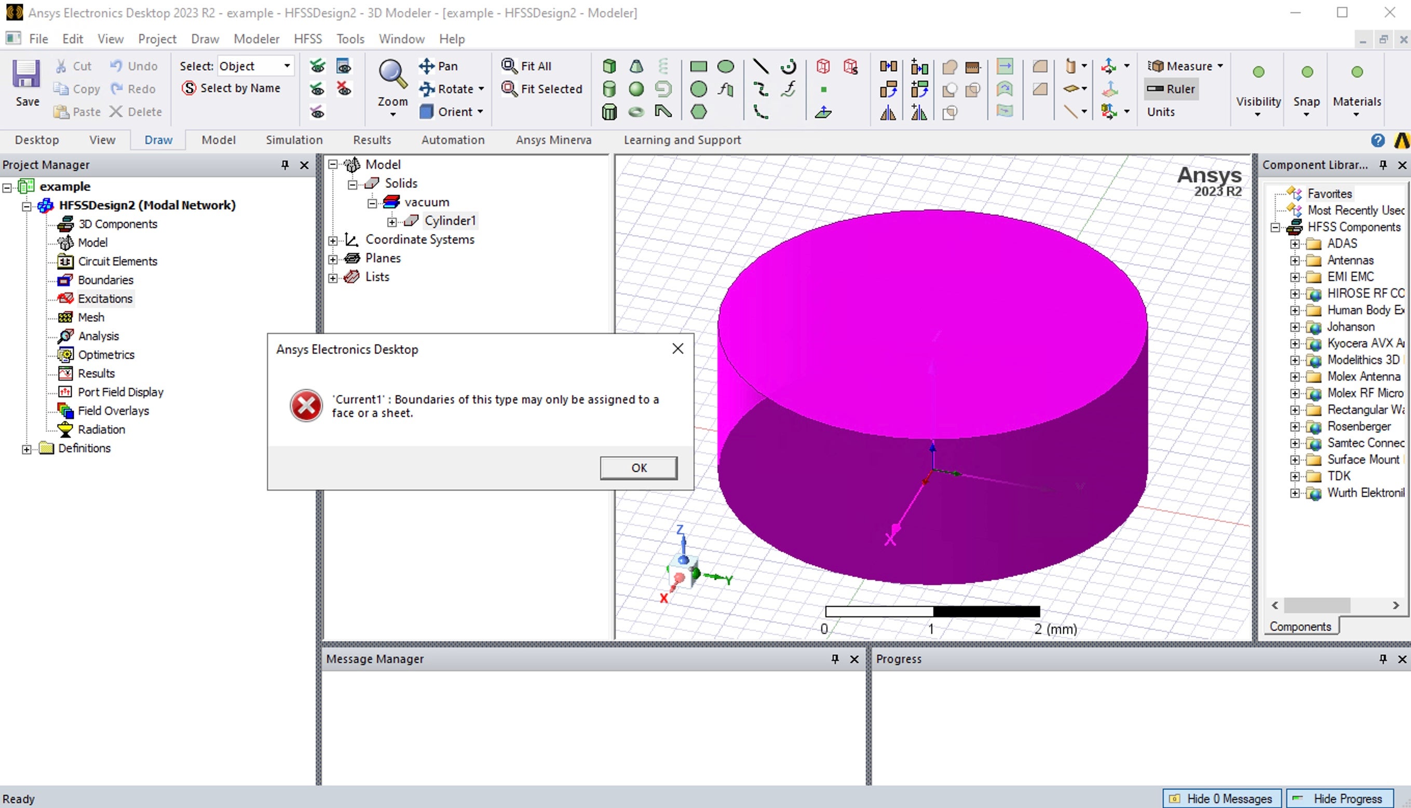Image resolution: width=1411 pixels, height=808 pixels.
Task: Expand the Antennas component folder
Action: (1295, 260)
